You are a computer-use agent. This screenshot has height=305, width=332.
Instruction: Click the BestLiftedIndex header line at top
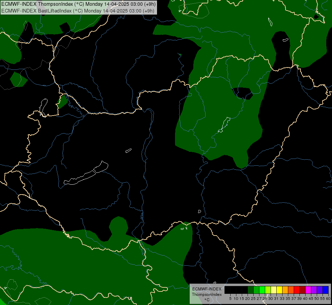click(x=78, y=11)
